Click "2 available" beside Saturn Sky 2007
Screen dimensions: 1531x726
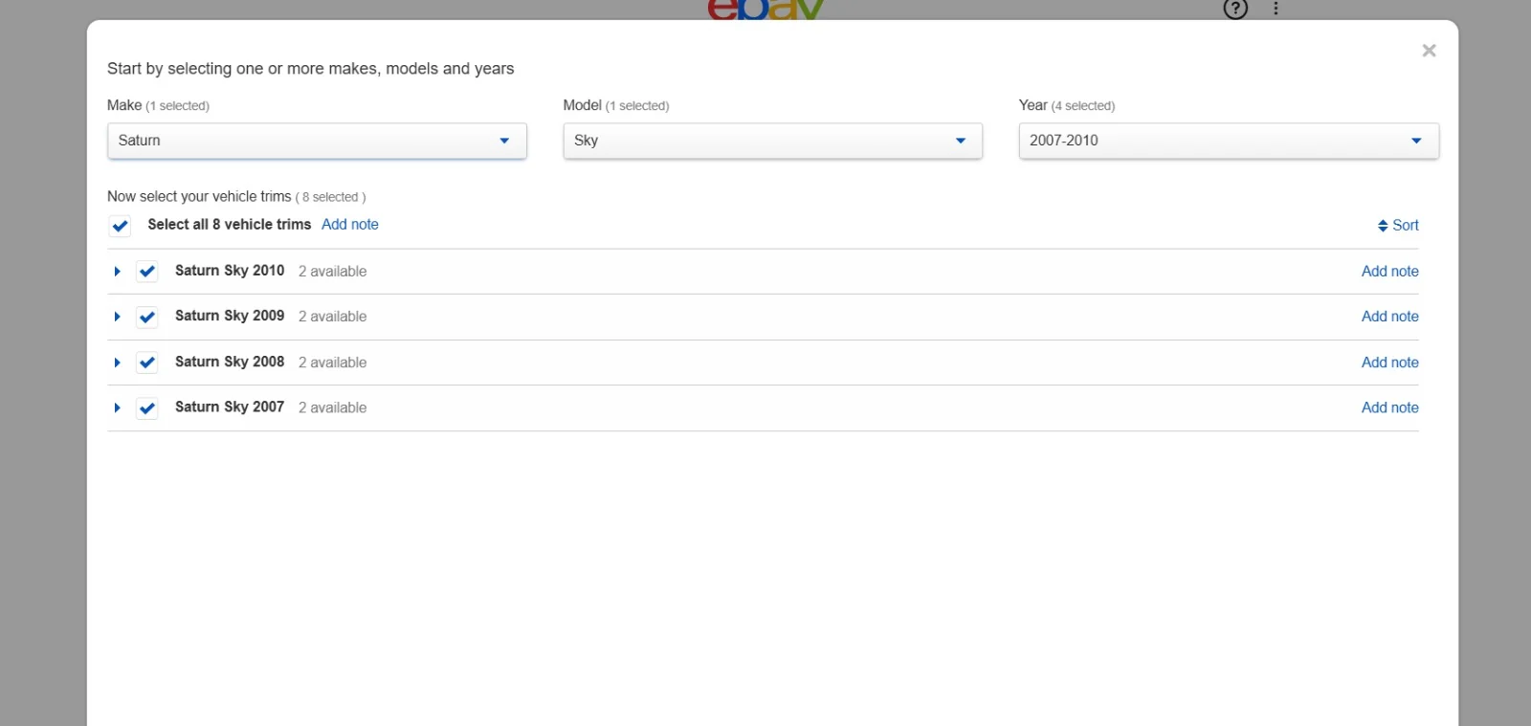click(332, 407)
